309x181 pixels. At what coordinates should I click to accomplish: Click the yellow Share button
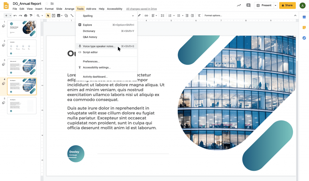click(287, 5)
